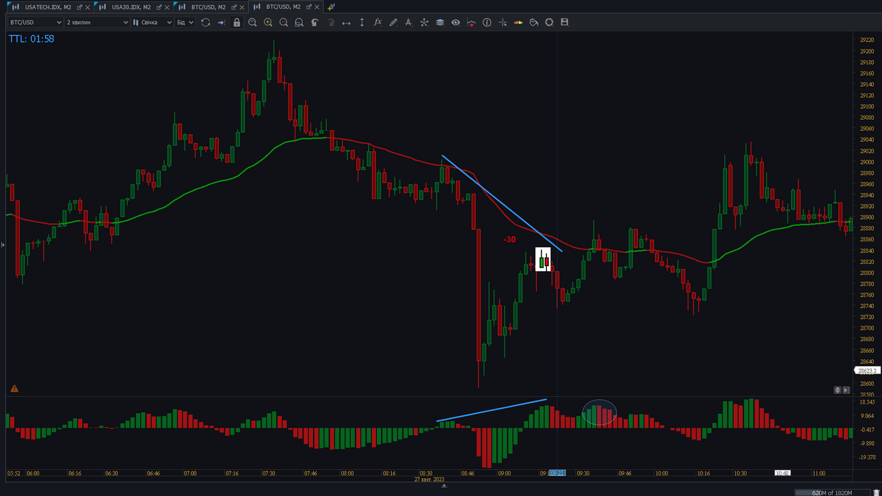Screen dimensions: 882x496
Task: Zoom in on the chart
Action: point(268,23)
